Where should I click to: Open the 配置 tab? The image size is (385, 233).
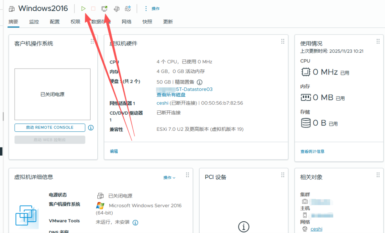click(x=55, y=22)
